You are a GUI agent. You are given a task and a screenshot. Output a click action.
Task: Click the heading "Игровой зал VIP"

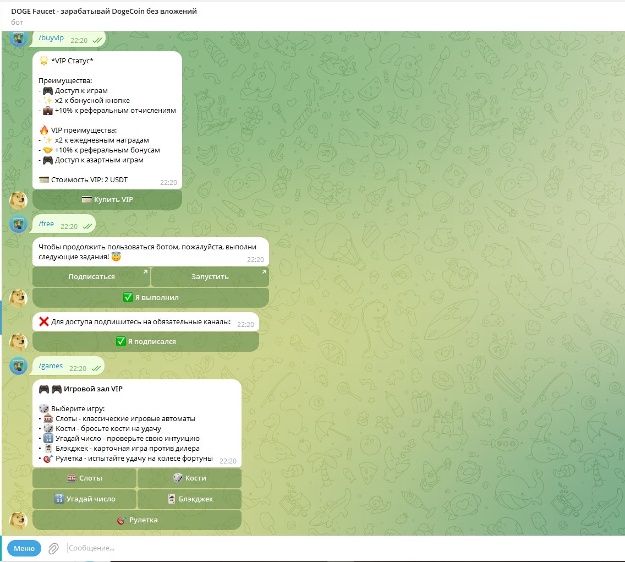coord(93,389)
